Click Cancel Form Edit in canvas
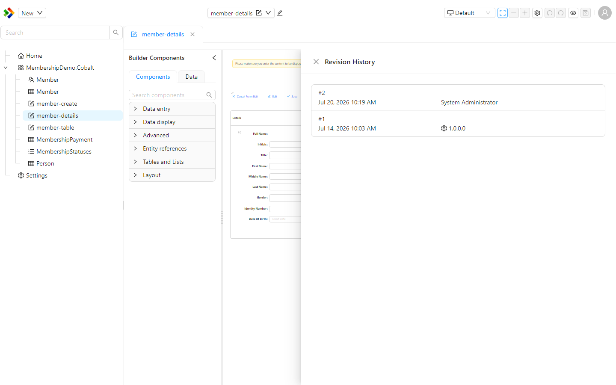This screenshot has height=385, width=616. click(x=245, y=96)
